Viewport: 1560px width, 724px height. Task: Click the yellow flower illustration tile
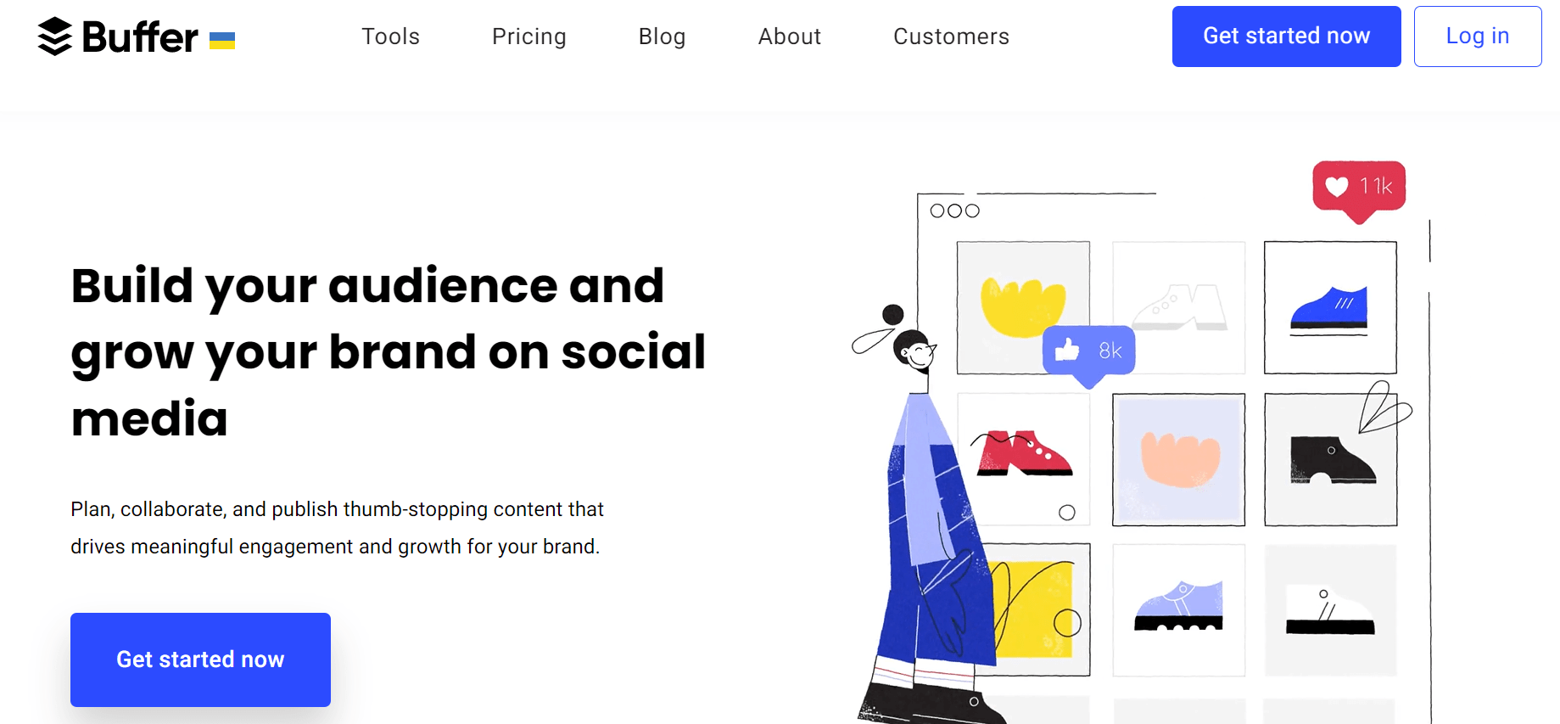[1023, 307]
